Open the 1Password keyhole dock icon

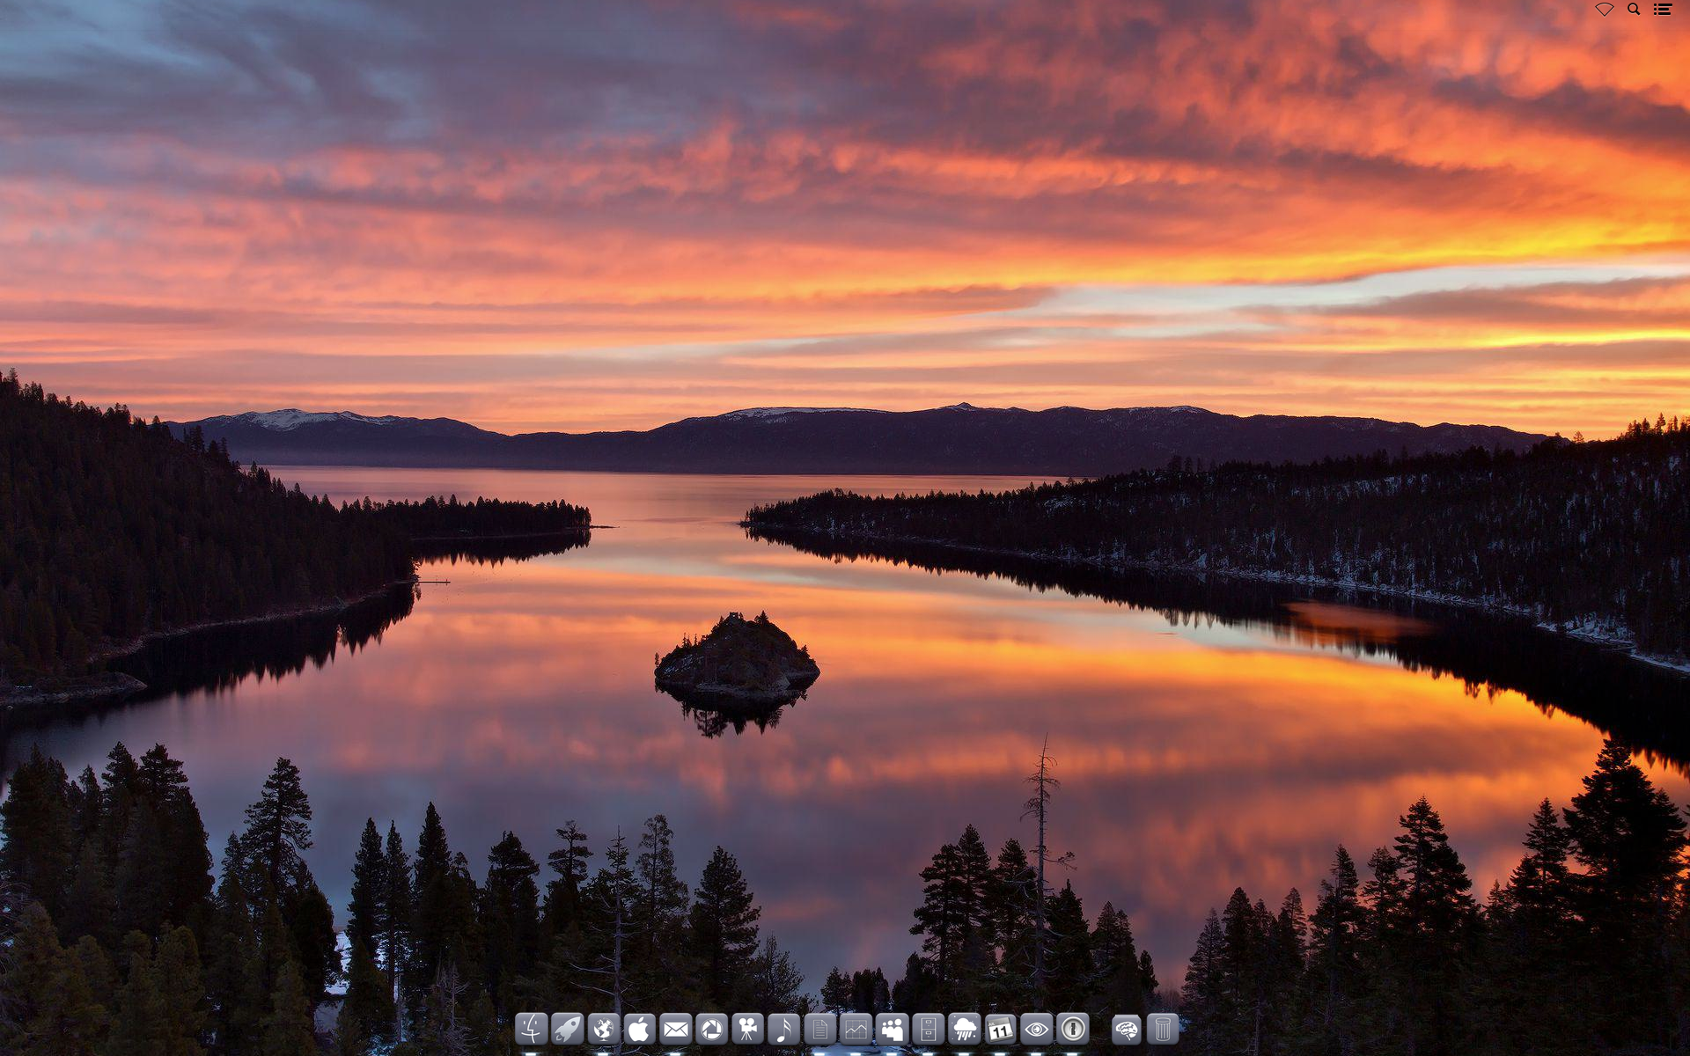pyautogui.click(x=1072, y=1028)
